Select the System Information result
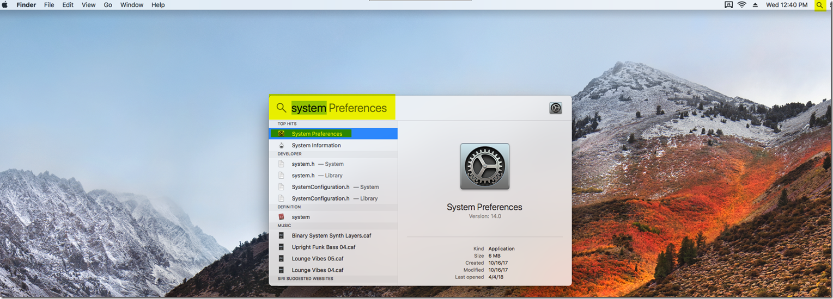 (333, 145)
